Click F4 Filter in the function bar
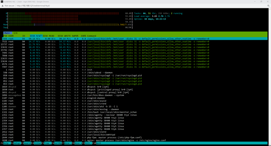 tap(36, 143)
